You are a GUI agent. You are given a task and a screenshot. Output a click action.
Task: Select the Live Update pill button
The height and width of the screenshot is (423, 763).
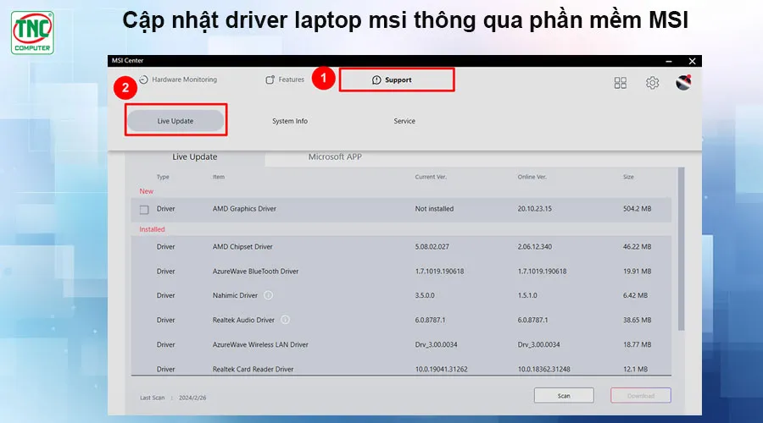(175, 121)
